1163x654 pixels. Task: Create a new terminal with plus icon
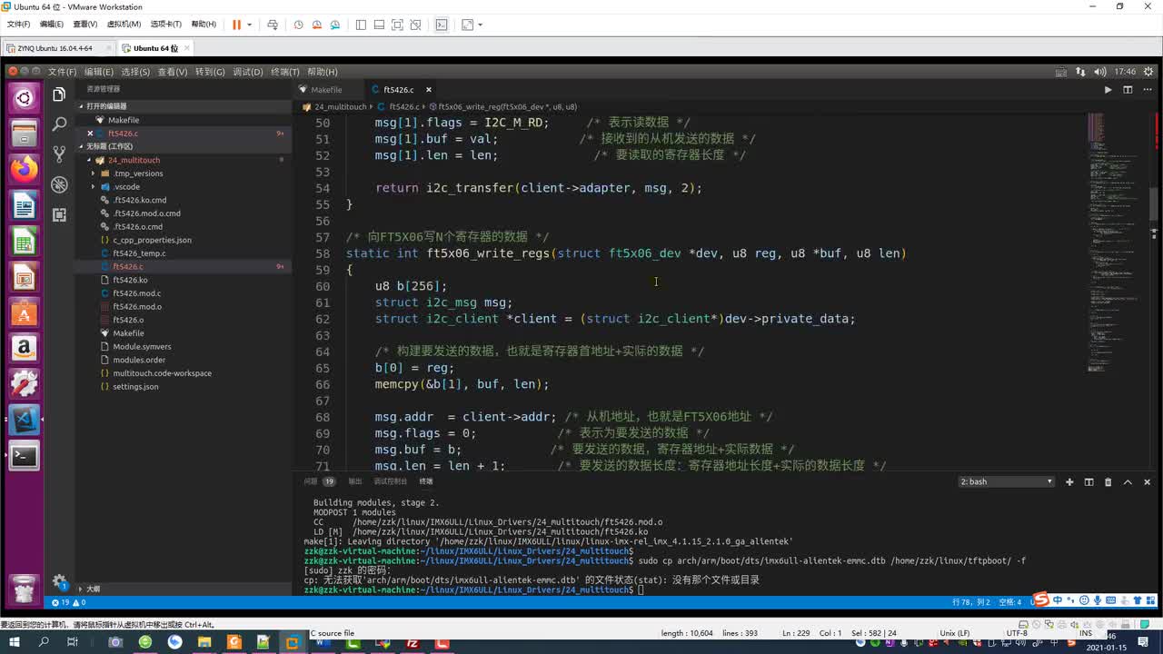pyautogui.click(x=1069, y=481)
